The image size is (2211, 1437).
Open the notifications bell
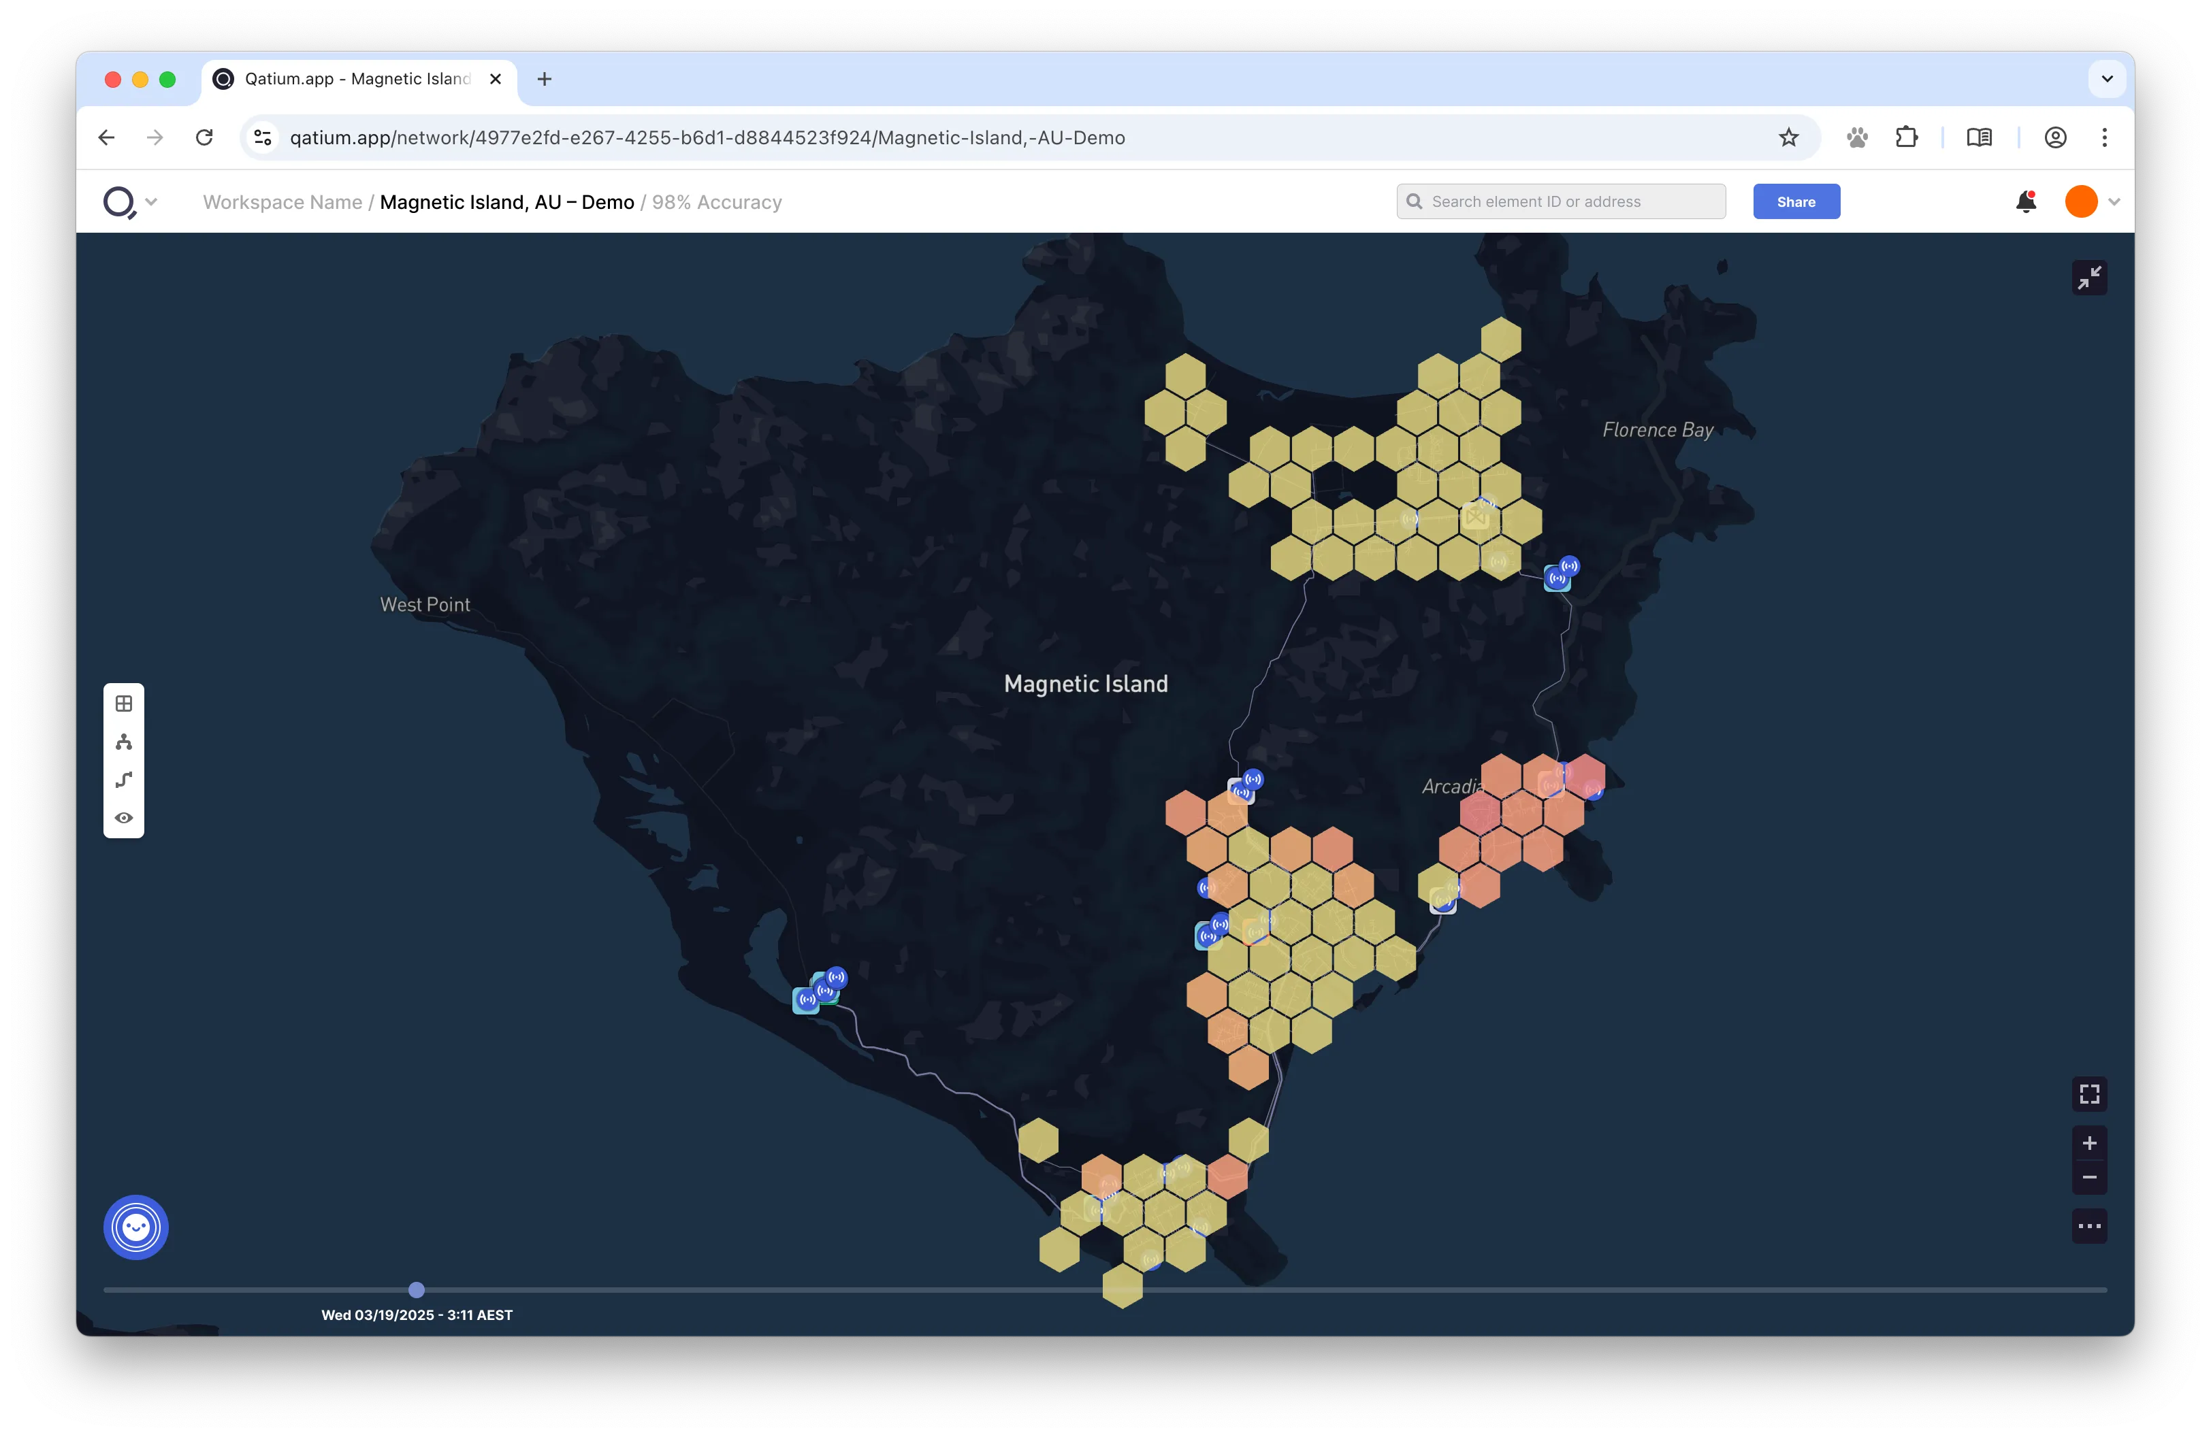(x=2026, y=201)
